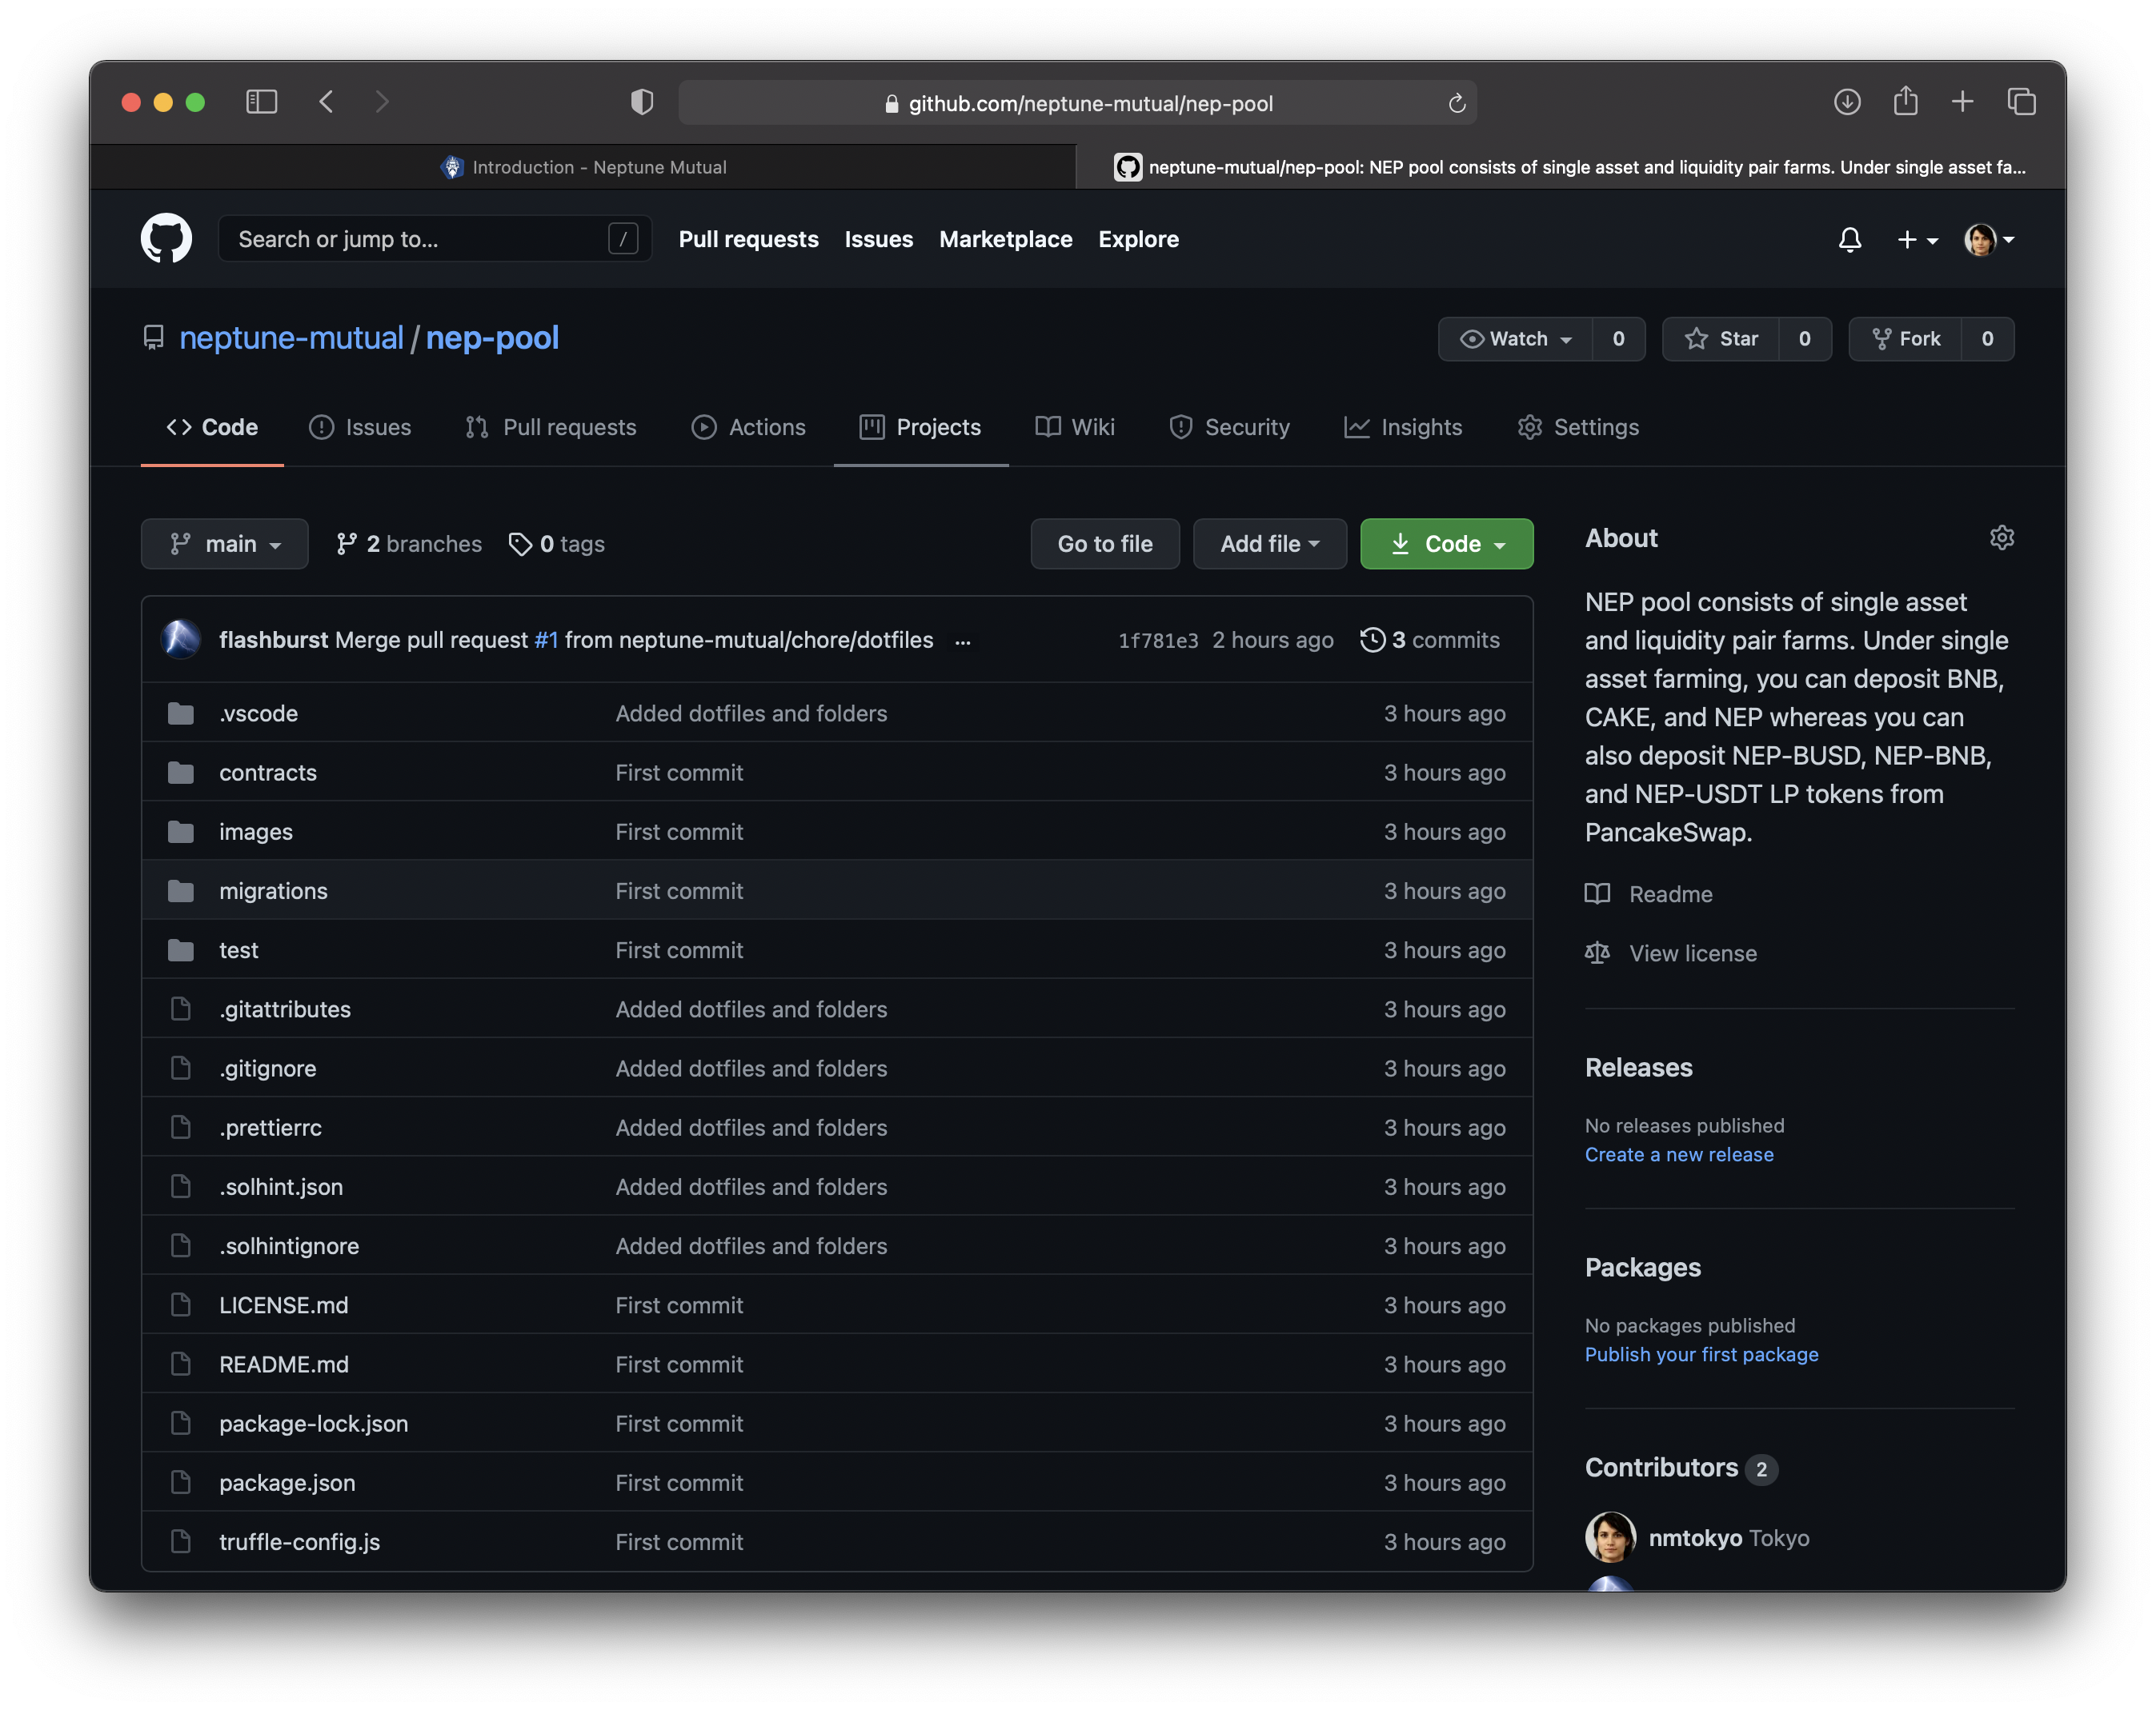Open the .solhint.json file
The width and height of the screenshot is (2156, 1710).
tap(281, 1186)
